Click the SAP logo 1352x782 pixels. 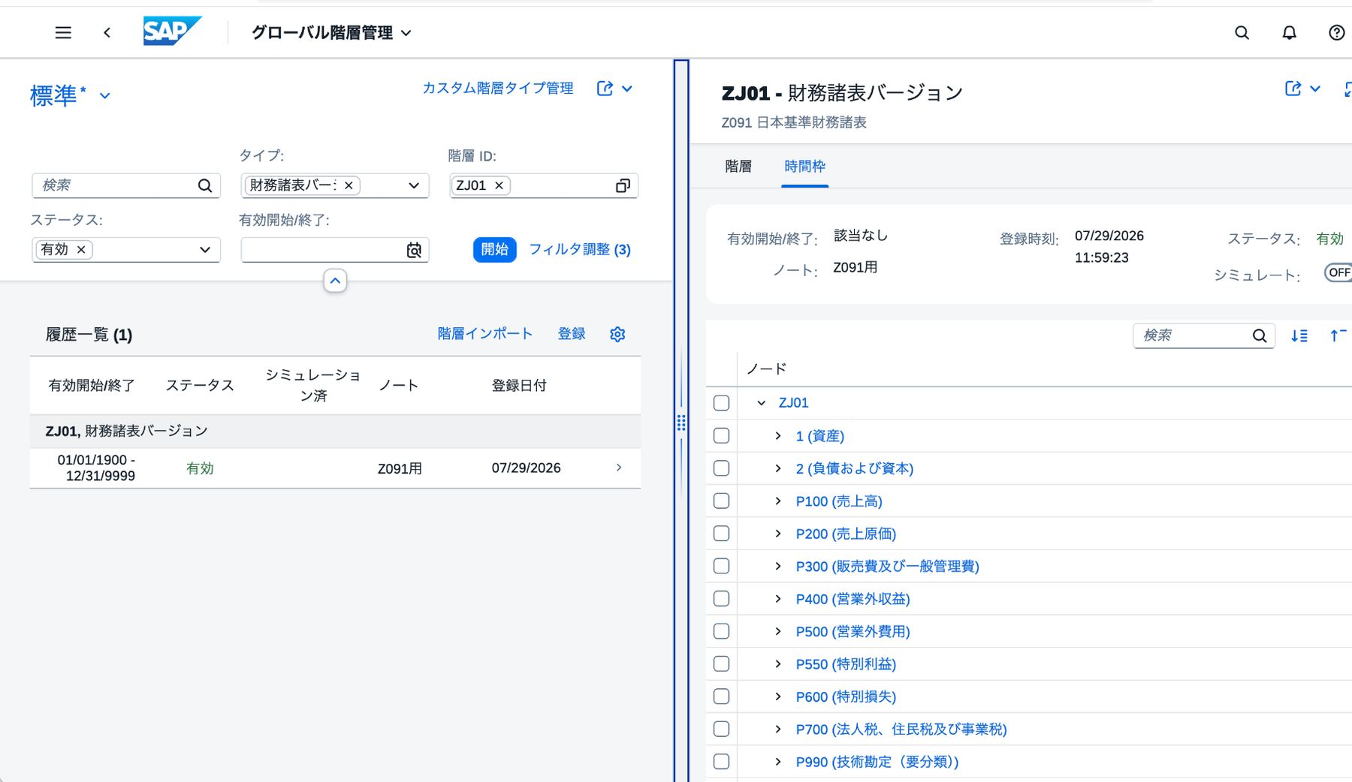pyautogui.click(x=172, y=32)
